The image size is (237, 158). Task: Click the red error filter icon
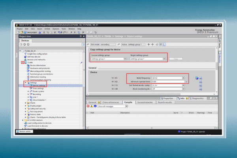[88, 106]
